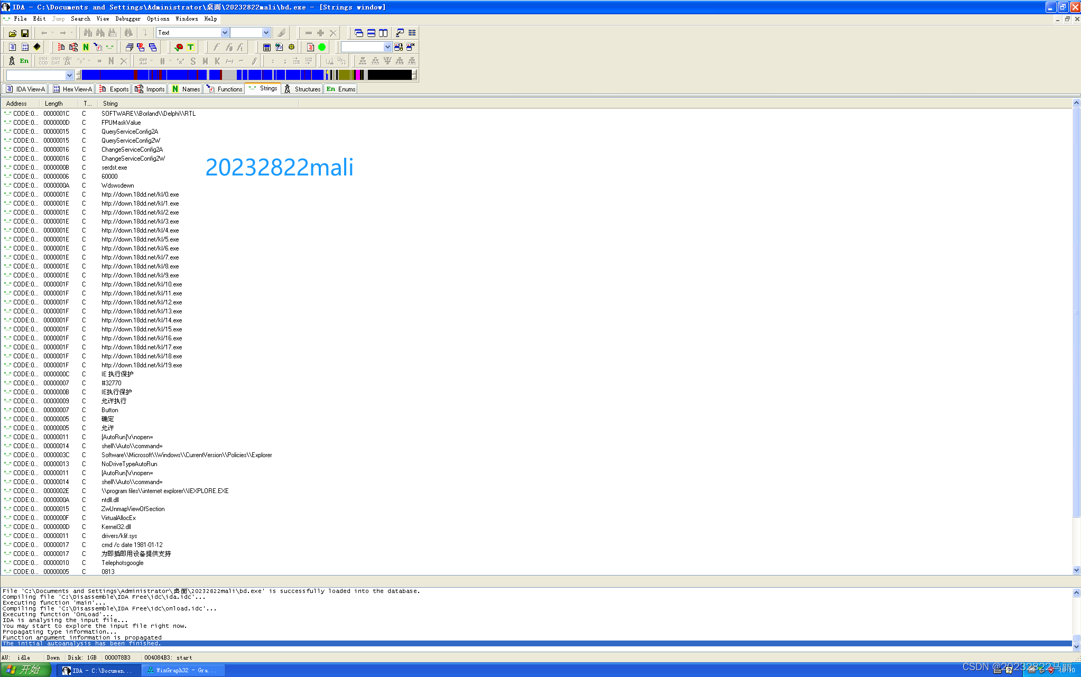The height and width of the screenshot is (677, 1081).
Task: Switch to the Structures tab
Action: coord(302,89)
